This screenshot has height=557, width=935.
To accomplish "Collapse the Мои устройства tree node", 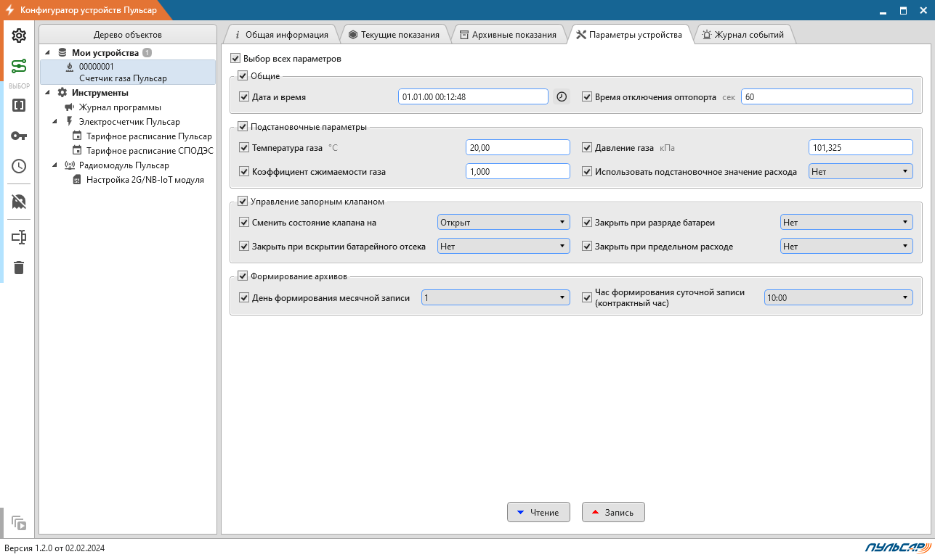I will (48, 53).
